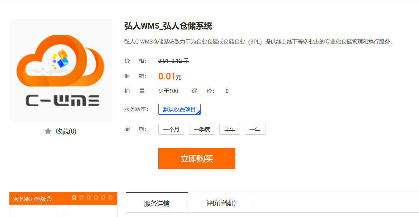Switch to the 评价详情 tab
The height and width of the screenshot is (217, 419).
(221, 203)
